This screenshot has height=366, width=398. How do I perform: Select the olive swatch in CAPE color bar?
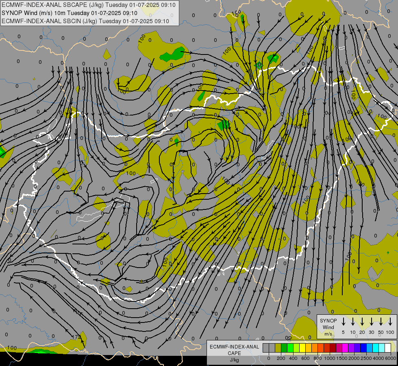click(278, 348)
